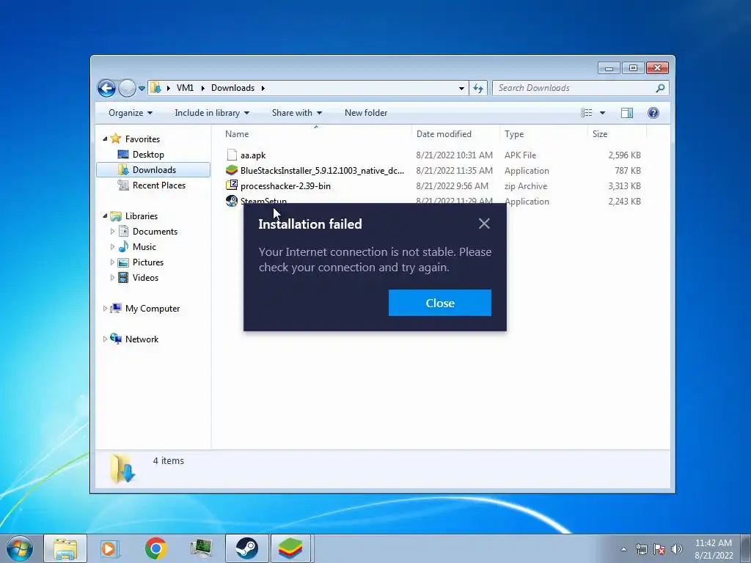Open Google Chrome from the taskbar
Viewport: 751px width, 563px height.
pyautogui.click(x=155, y=548)
